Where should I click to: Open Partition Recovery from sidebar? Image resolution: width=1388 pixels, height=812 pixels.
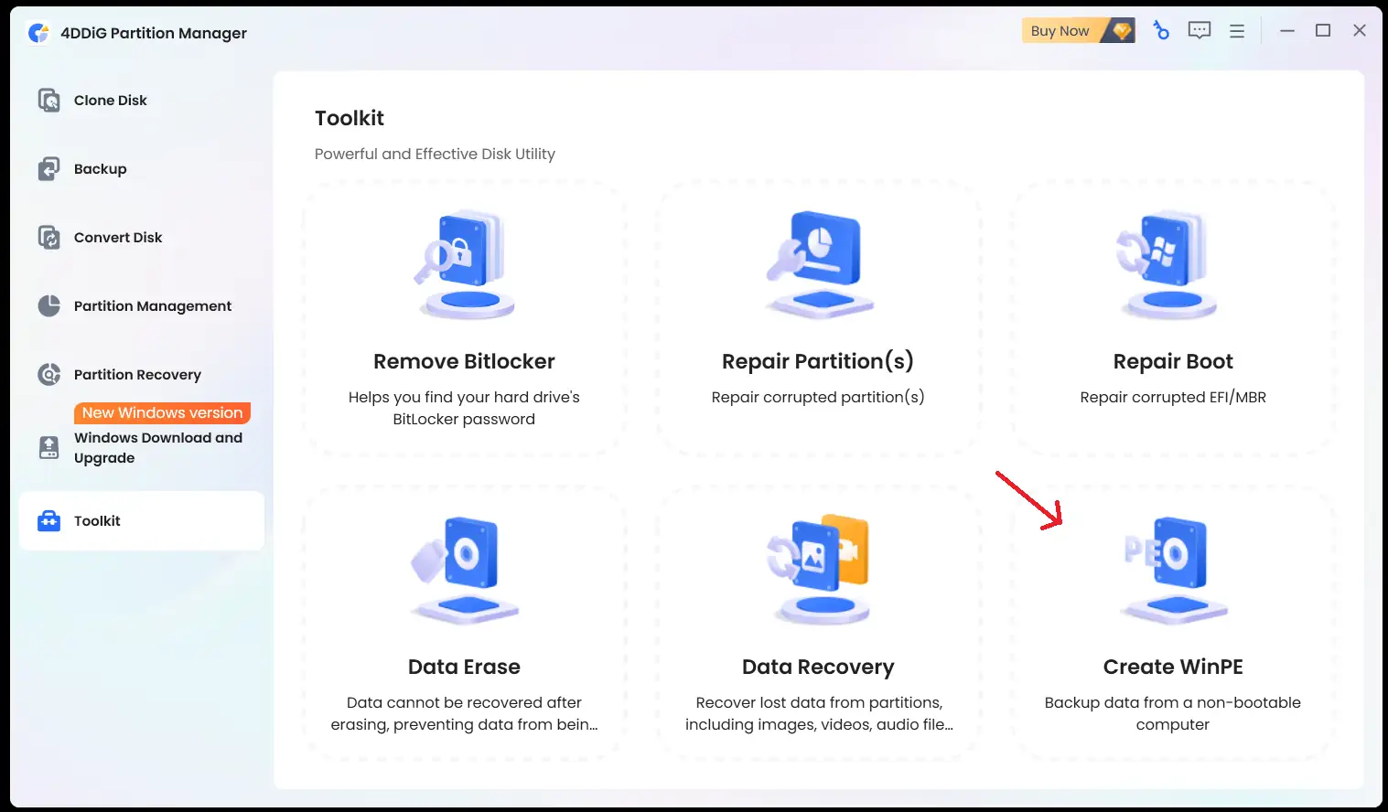tap(137, 375)
